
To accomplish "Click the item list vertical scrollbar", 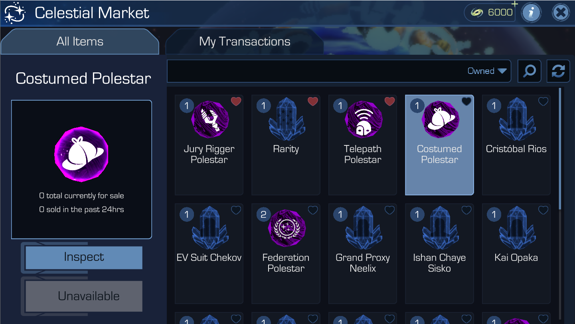I will [x=560, y=148].
